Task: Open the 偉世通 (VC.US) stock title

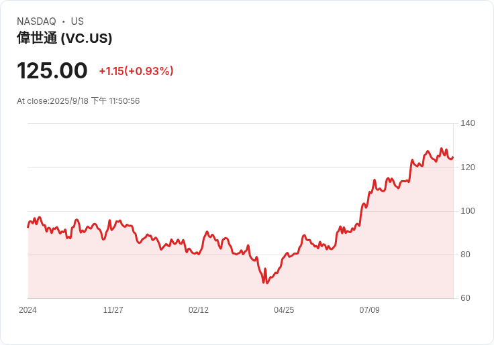Action: click(64, 38)
